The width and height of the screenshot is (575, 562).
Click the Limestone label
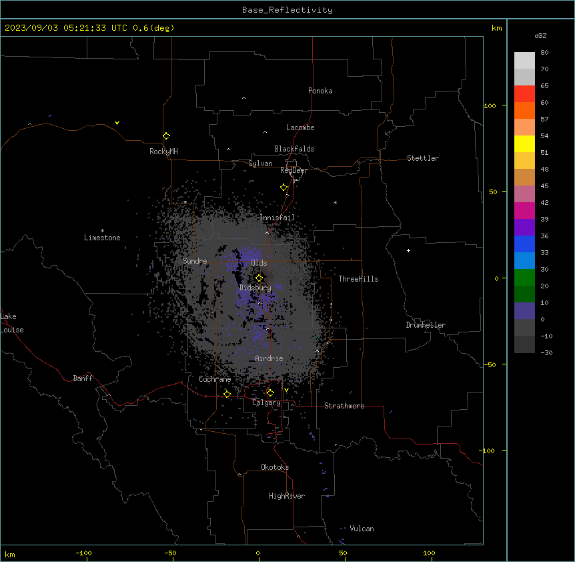(102, 238)
